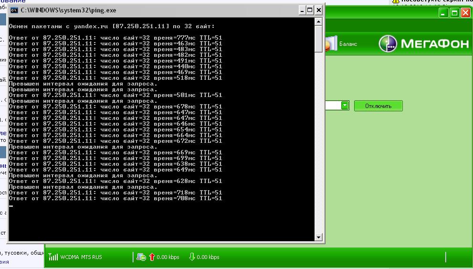Click the МегаФон logo
This screenshot has height=269, width=473.
[424, 43]
